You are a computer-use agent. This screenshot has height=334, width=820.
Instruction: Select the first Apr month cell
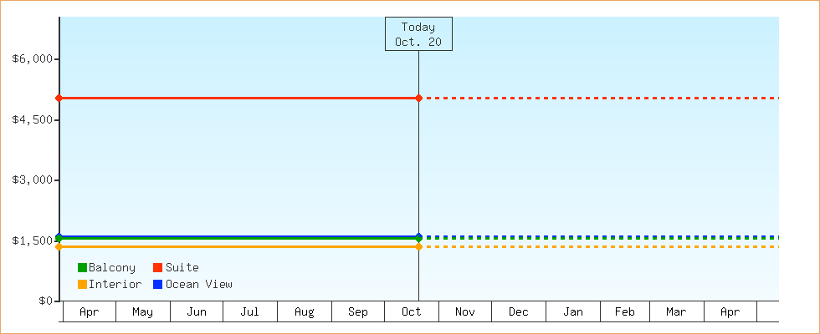pyautogui.click(x=89, y=312)
